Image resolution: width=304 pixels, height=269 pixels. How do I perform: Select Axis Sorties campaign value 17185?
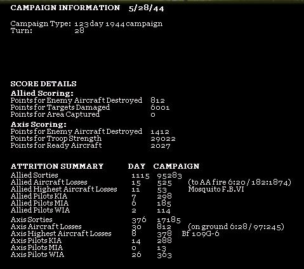pyautogui.click(x=169, y=220)
